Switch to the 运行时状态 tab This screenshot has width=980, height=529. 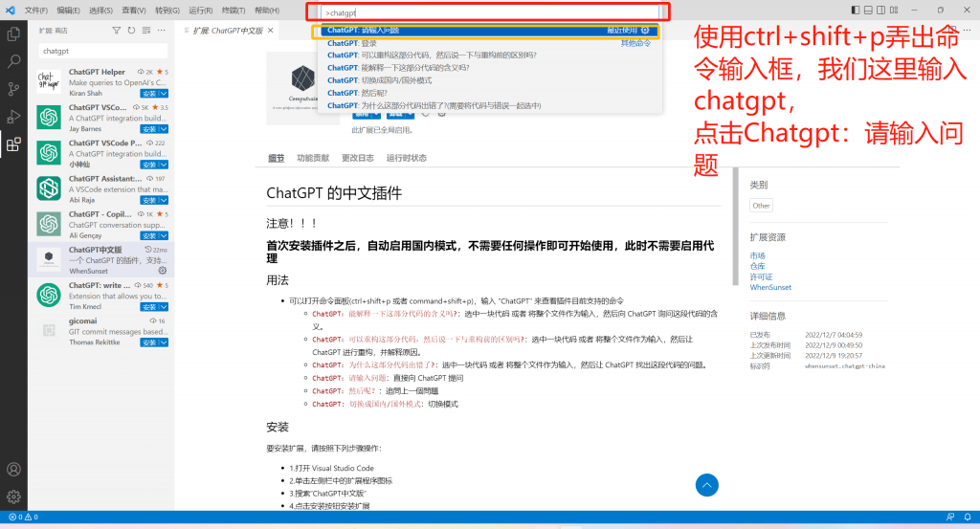click(406, 158)
